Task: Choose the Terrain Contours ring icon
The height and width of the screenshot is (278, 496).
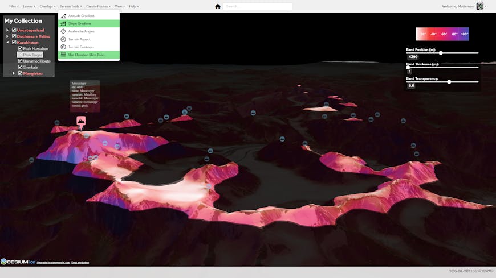Action: click(63, 47)
